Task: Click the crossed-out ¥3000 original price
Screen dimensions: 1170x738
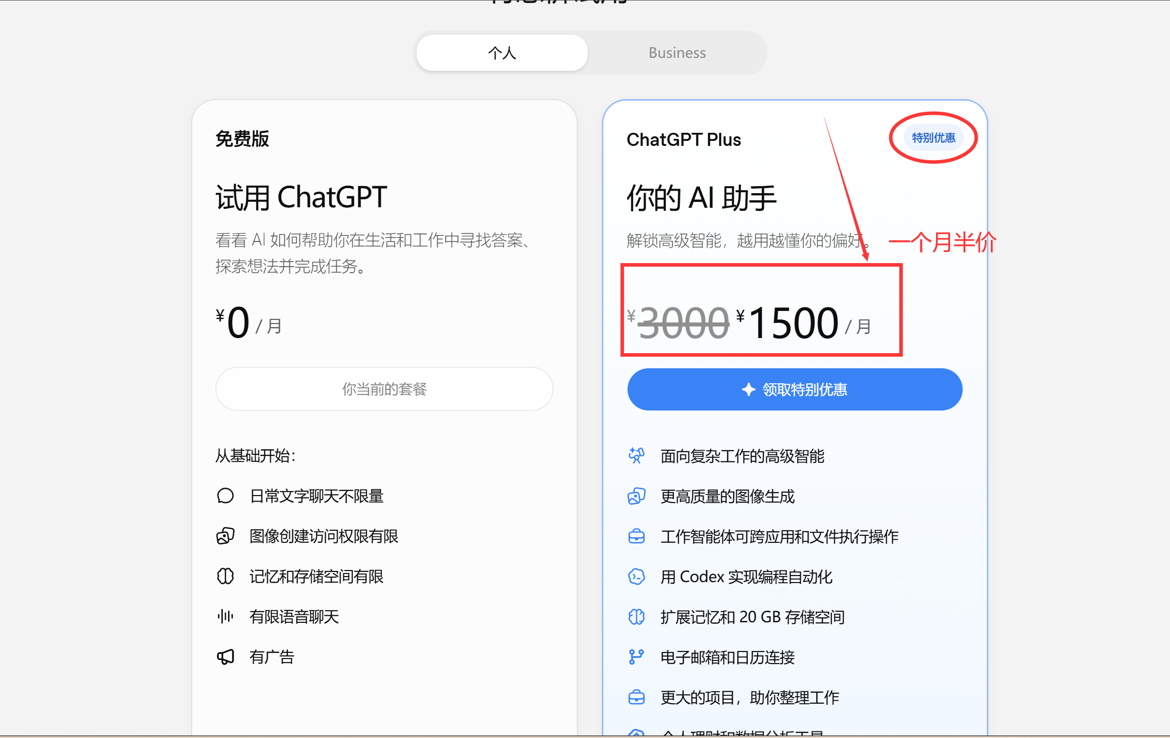Action: 678,323
